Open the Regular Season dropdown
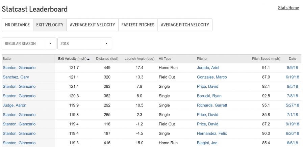 (x=29, y=43)
